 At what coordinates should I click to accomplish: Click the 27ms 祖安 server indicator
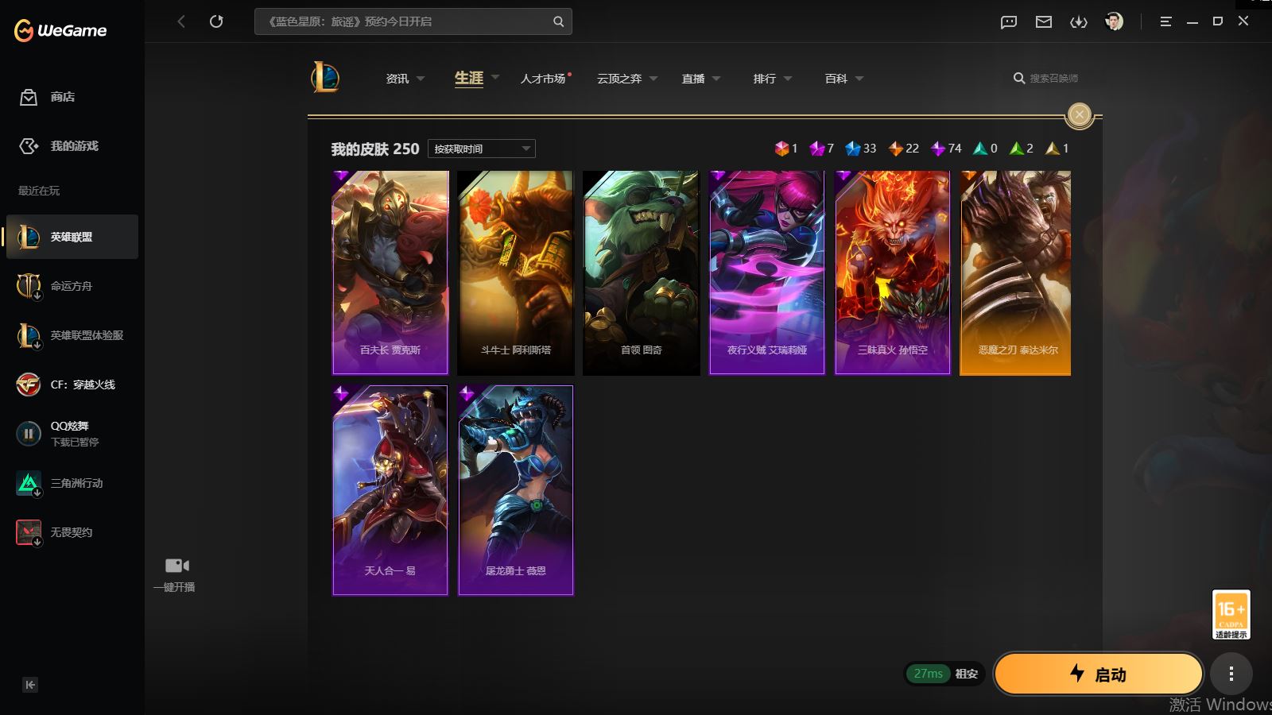click(945, 674)
